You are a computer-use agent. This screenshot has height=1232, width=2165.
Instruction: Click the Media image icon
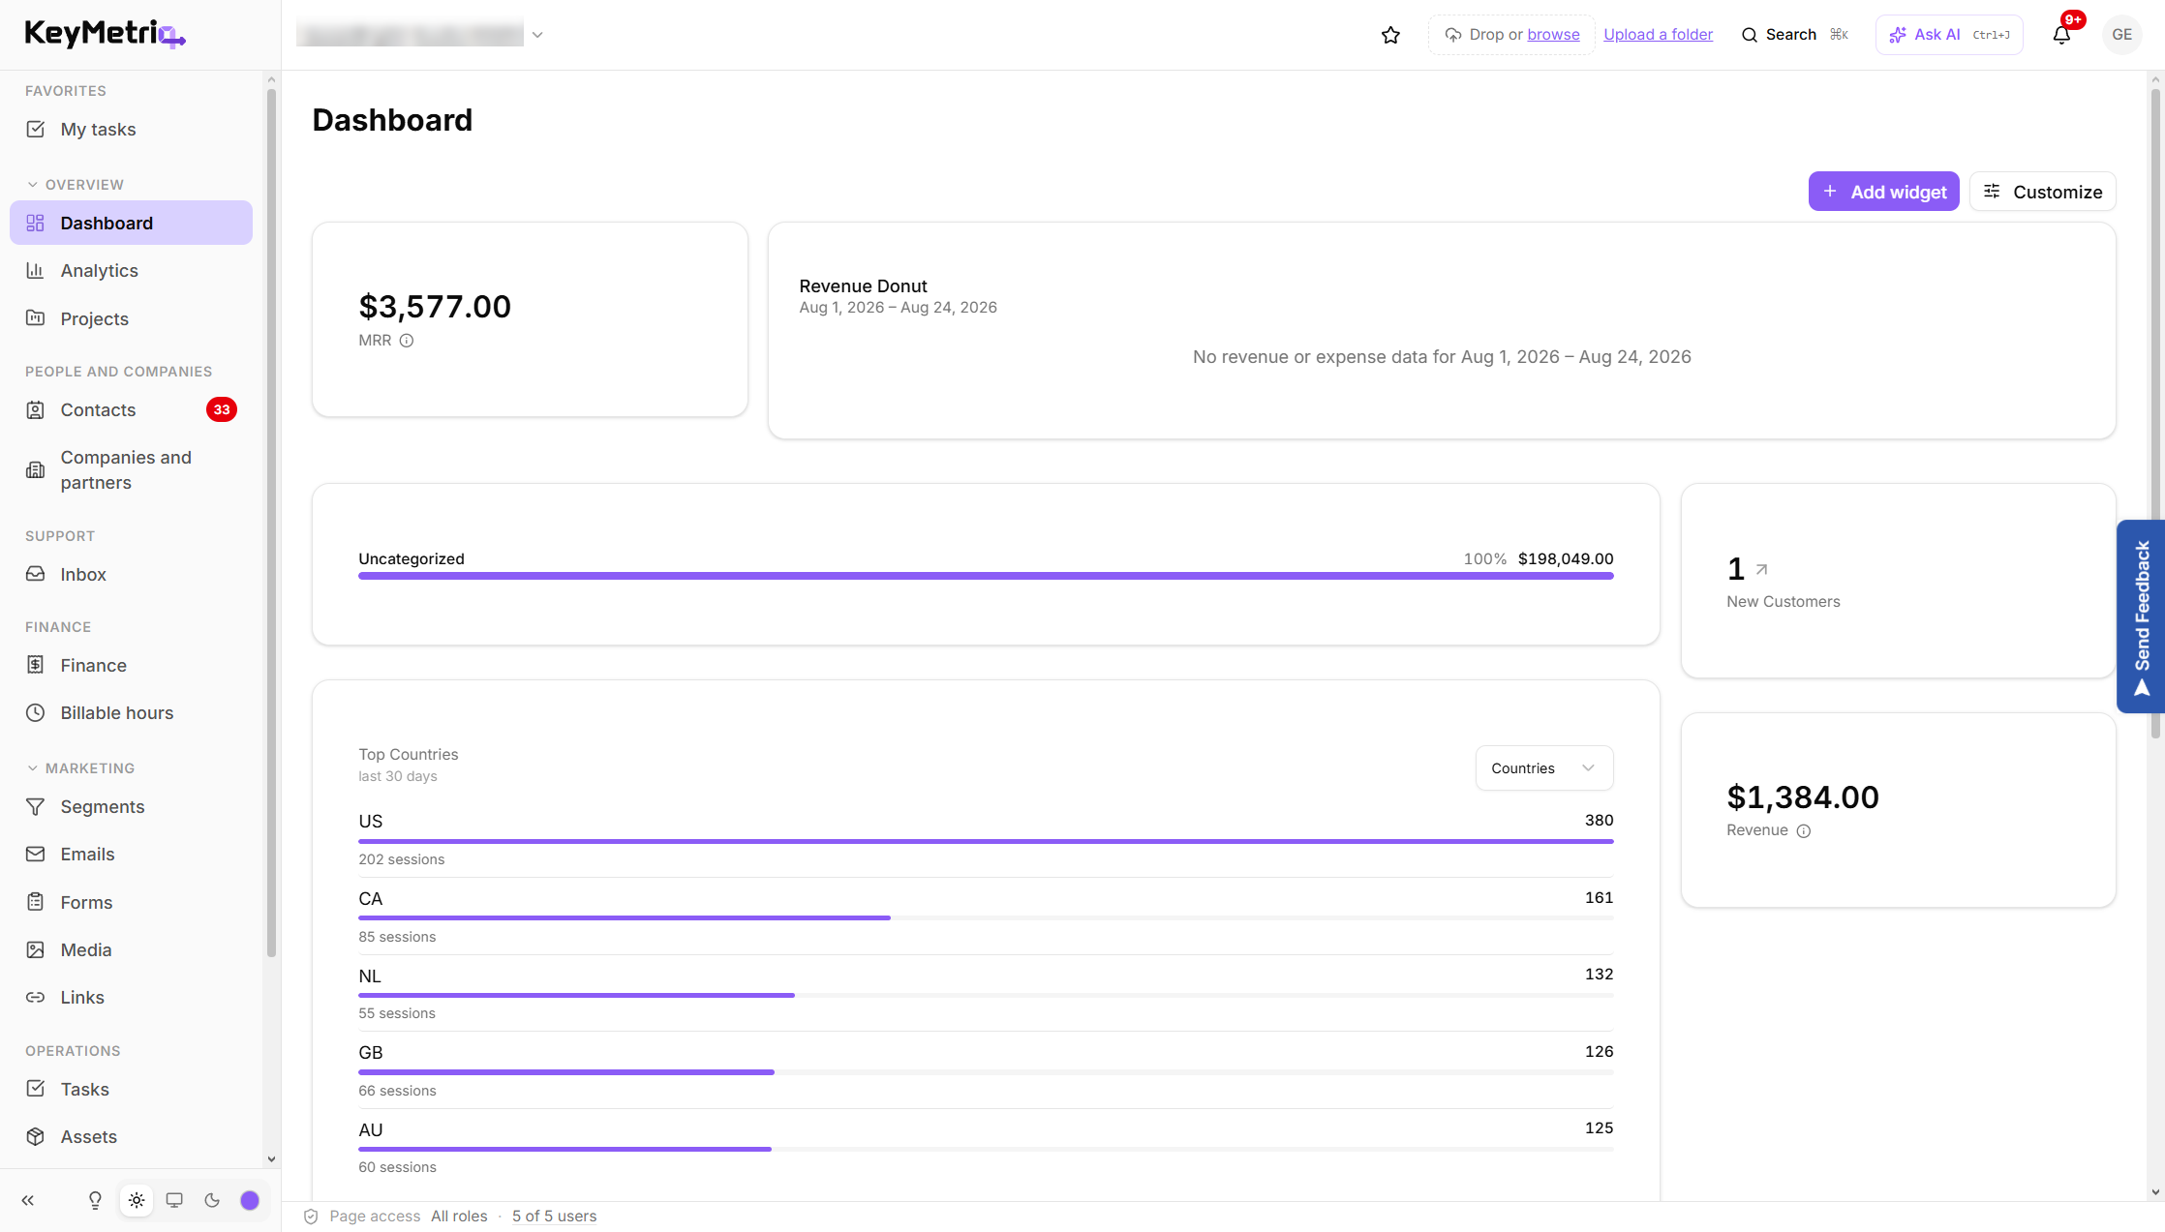pos(36,950)
